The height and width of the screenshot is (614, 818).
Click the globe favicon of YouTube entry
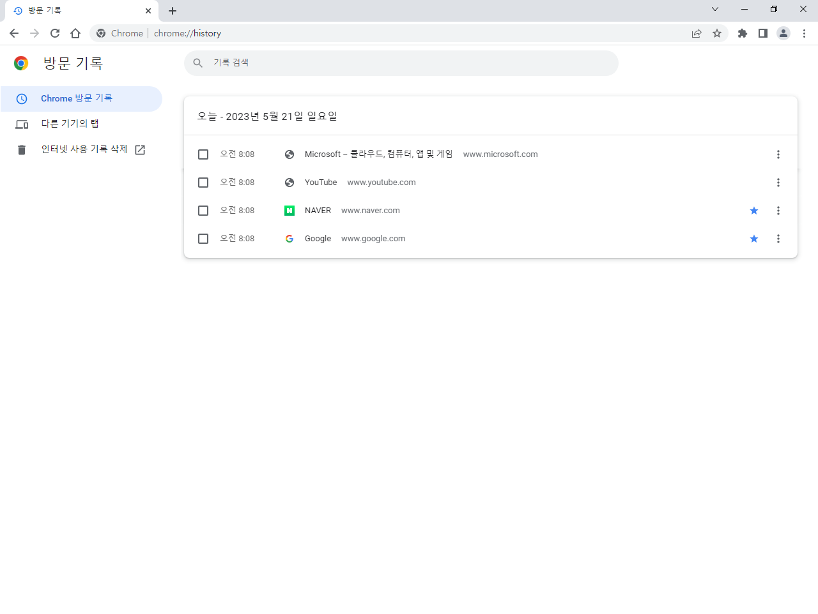coord(289,183)
